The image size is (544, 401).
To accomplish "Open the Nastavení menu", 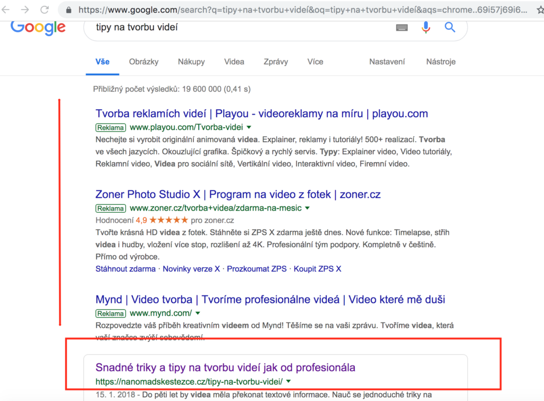I will [387, 62].
